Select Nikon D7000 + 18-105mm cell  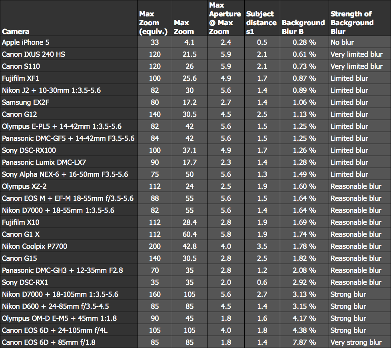tap(69, 294)
